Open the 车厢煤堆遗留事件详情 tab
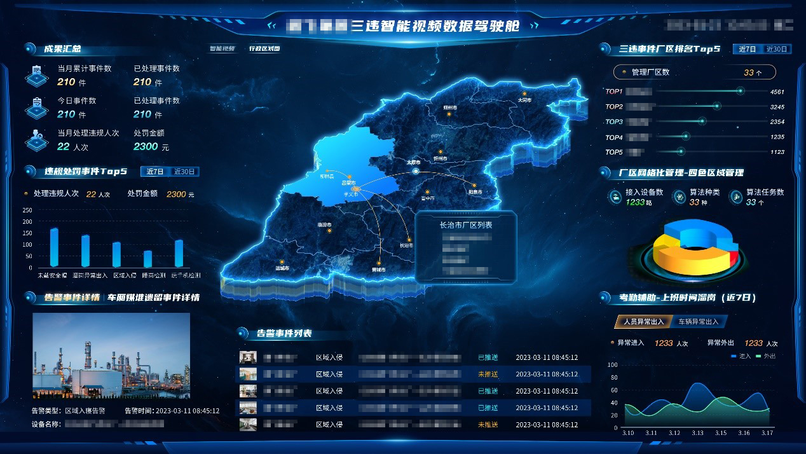The width and height of the screenshot is (806, 454). coord(153,298)
